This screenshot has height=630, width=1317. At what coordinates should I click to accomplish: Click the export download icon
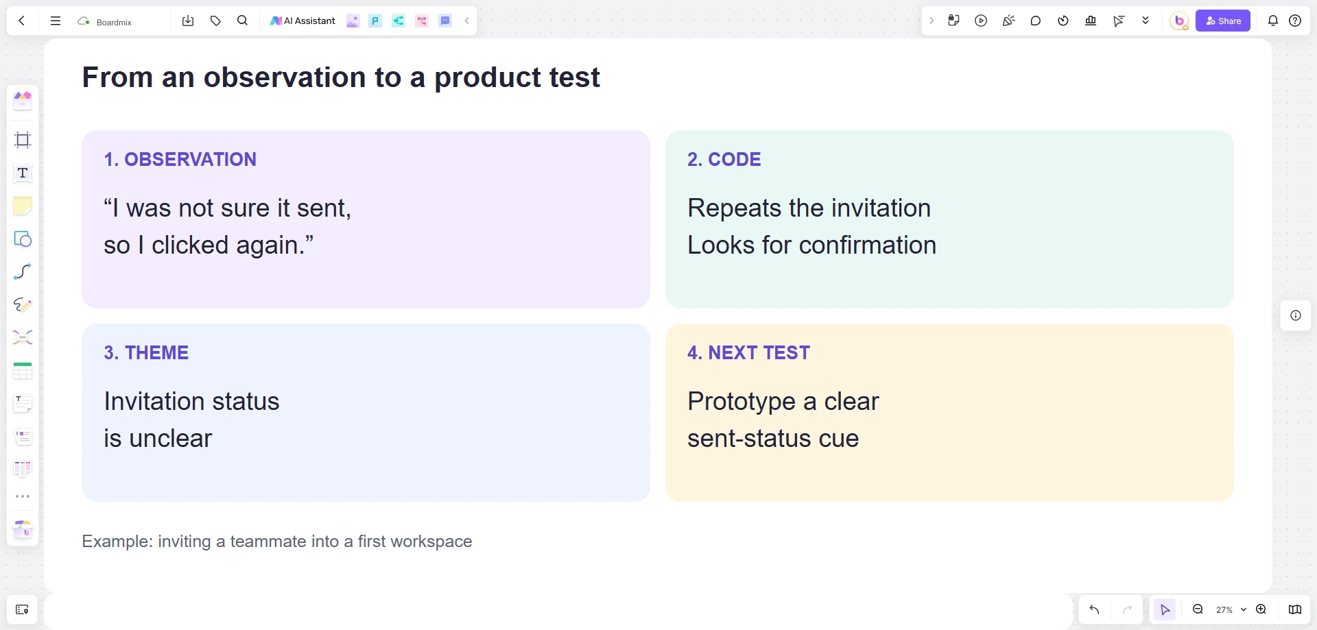click(188, 21)
